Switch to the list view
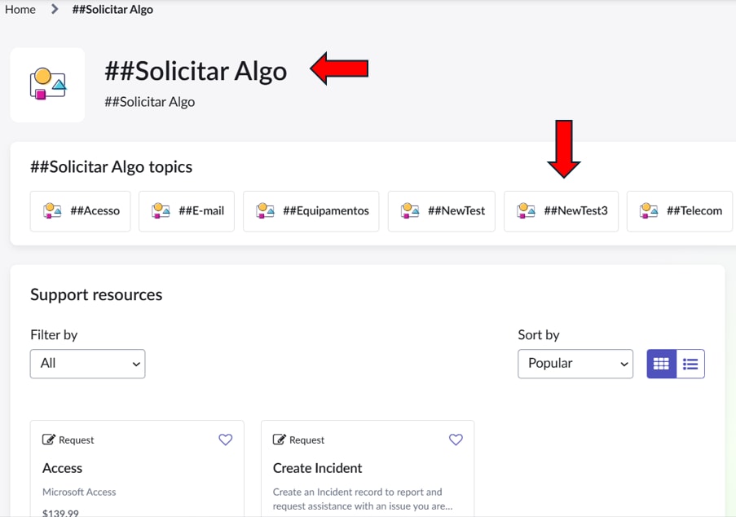Image resolution: width=736 pixels, height=517 pixels. click(690, 364)
